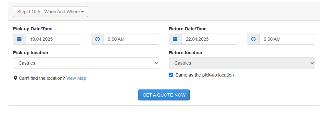331x125 pixels.
Task: Click the GET A QUOTE NOW button
Action: [x=164, y=95]
